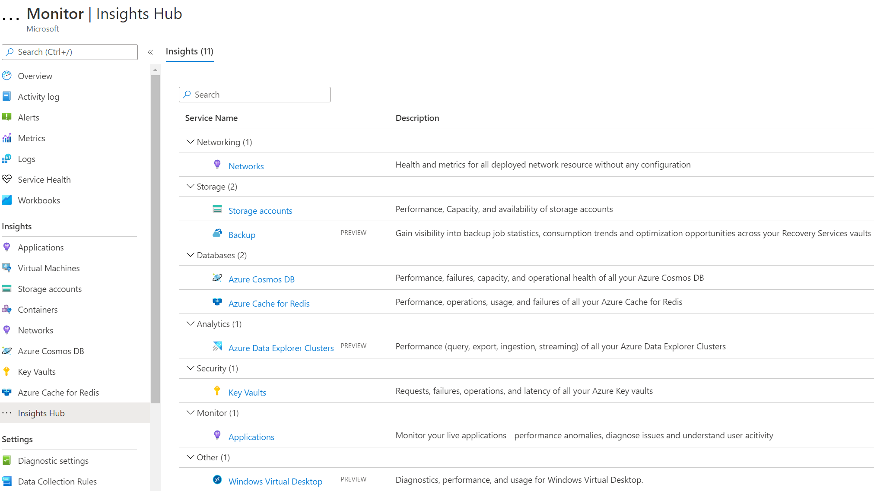This screenshot has width=874, height=491.
Task: Open Service Health in the sidebar
Action: [x=44, y=180]
